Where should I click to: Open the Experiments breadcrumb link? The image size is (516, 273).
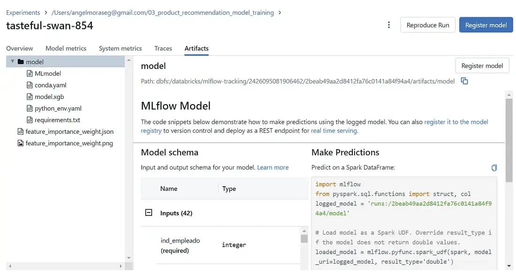tap(23, 13)
